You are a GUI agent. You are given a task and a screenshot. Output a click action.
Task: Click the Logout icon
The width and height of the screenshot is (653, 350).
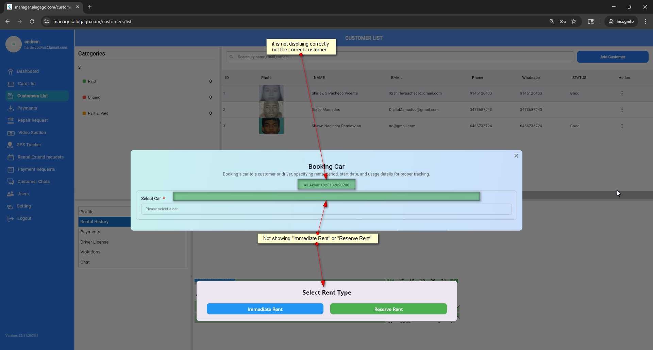(11, 218)
